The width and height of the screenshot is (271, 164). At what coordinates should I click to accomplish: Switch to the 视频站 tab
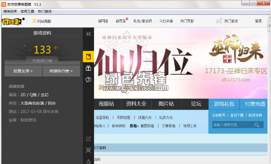[x=106, y=104]
